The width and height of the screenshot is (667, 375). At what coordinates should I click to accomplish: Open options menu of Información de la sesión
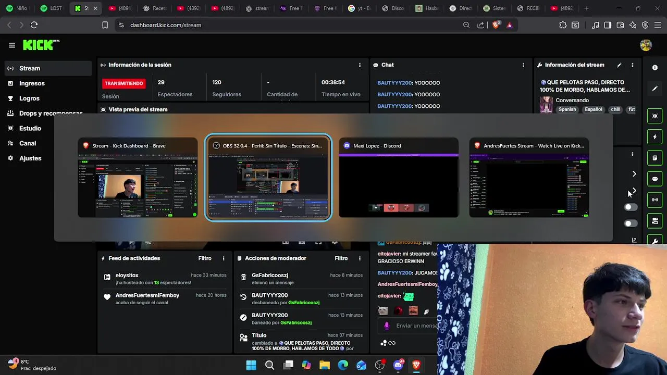pos(360,65)
